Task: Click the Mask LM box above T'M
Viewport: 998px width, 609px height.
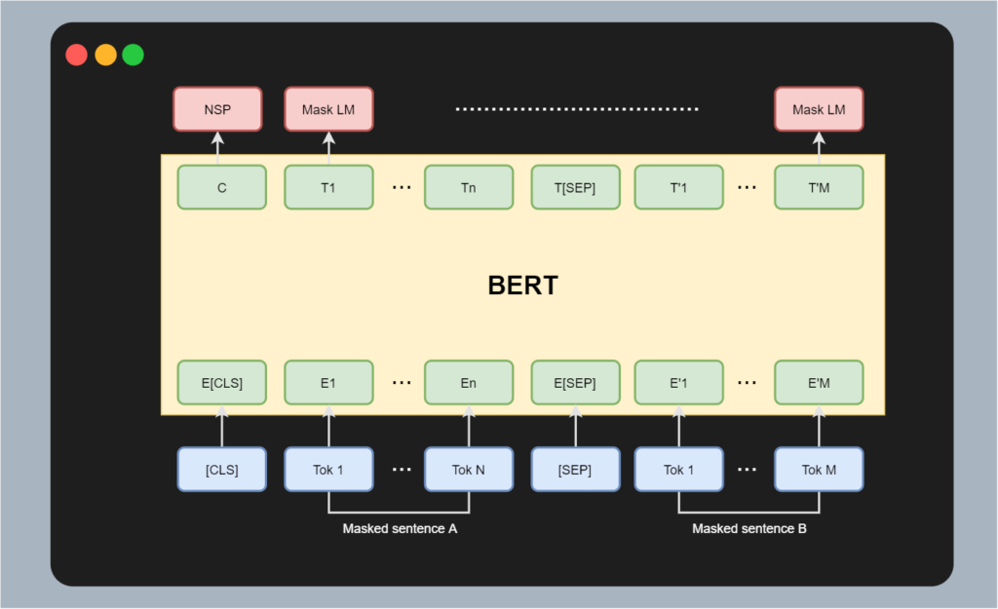Action: pos(819,109)
